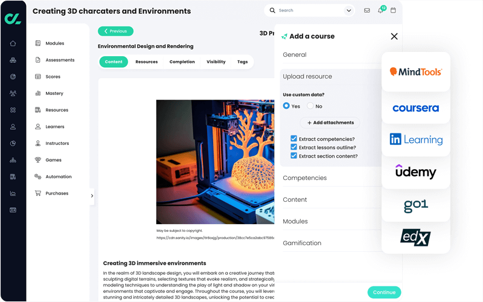
Task: Toggle Extract lessons outline checkbox
Action: click(293, 147)
